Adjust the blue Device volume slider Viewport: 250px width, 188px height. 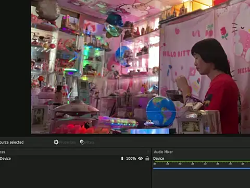[x=202, y=168]
